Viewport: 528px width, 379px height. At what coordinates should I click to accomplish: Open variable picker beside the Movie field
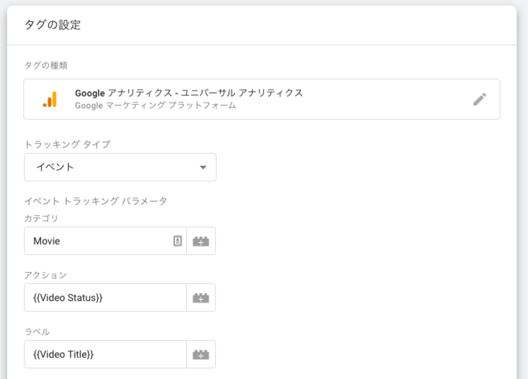201,241
